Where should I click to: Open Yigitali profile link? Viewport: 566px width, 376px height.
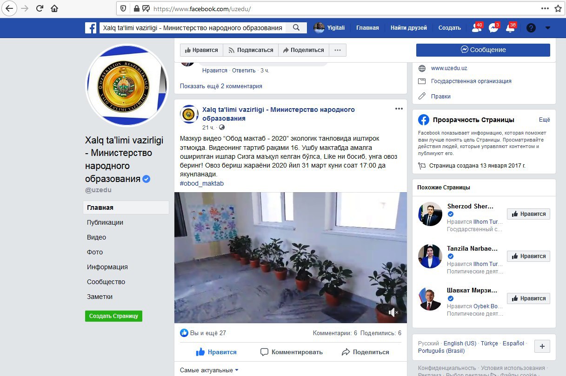pos(329,28)
